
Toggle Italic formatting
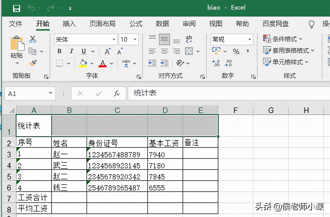pyautogui.click(x=72, y=51)
